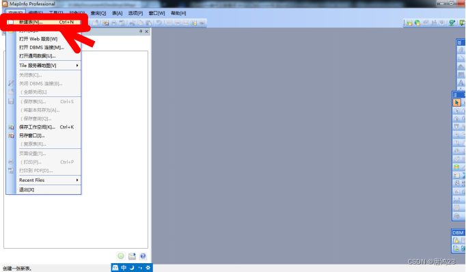The width and height of the screenshot is (466, 272).
Task: Open the IME settings gear icon
Action: [x=148, y=267]
